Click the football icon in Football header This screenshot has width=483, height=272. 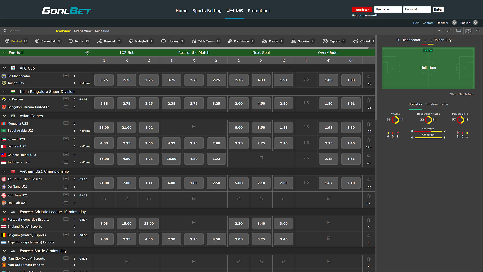click(x=87, y=53)
